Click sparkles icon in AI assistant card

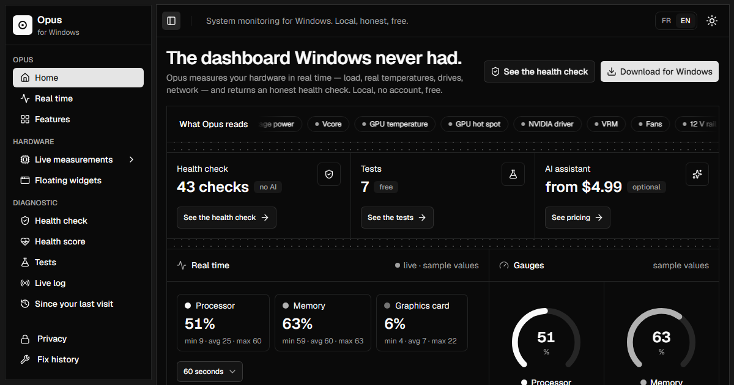coord(697,174)
